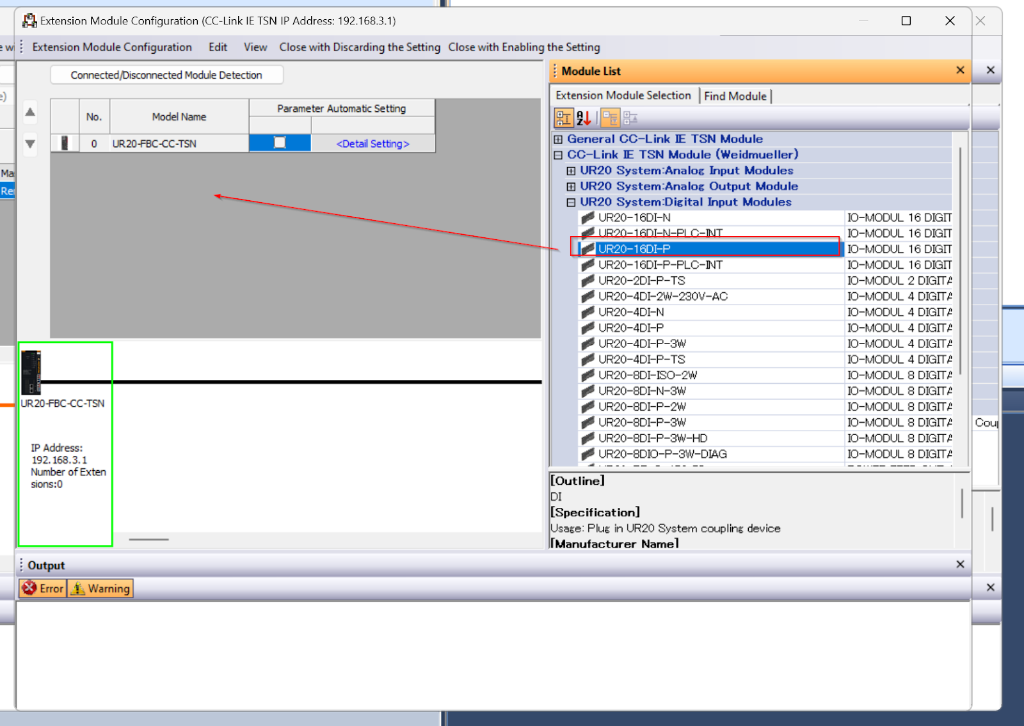Click the module icon beside UR20-4DI-P
Image resolution: width=1024 pixels, height=726 pixels.
(x=588, y=327)
